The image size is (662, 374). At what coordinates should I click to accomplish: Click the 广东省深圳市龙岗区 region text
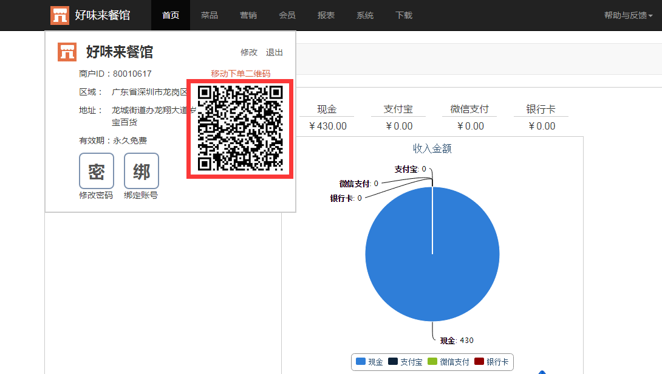click(149, 92)
